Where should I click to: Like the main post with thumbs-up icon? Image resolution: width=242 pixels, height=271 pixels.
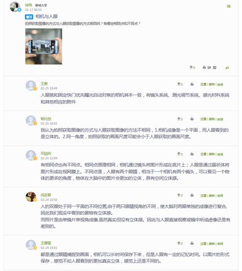point(205,67)
